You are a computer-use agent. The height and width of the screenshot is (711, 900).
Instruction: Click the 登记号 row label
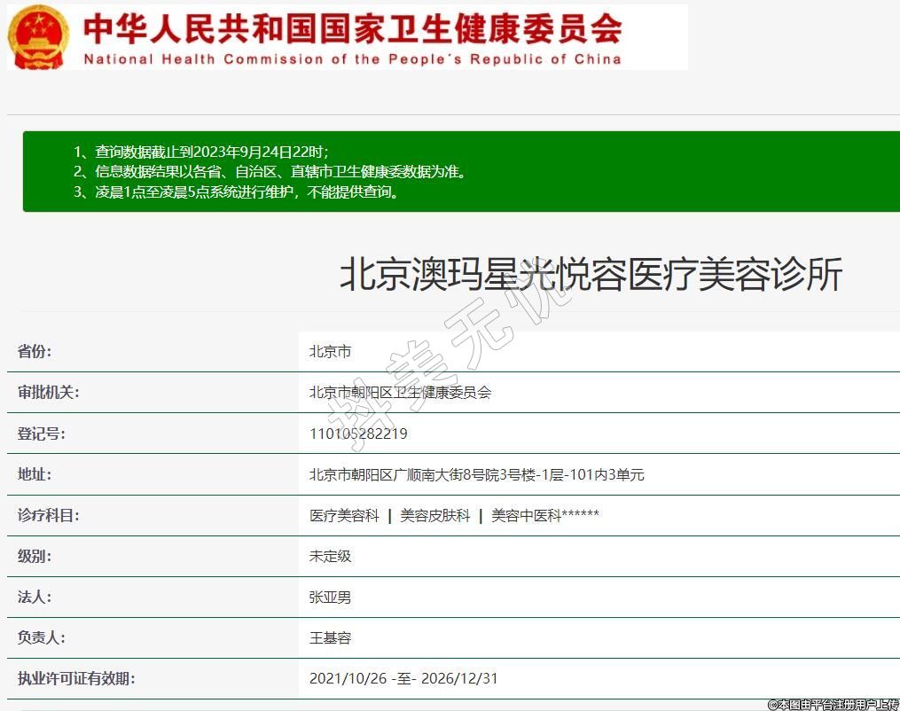point(42,434)
